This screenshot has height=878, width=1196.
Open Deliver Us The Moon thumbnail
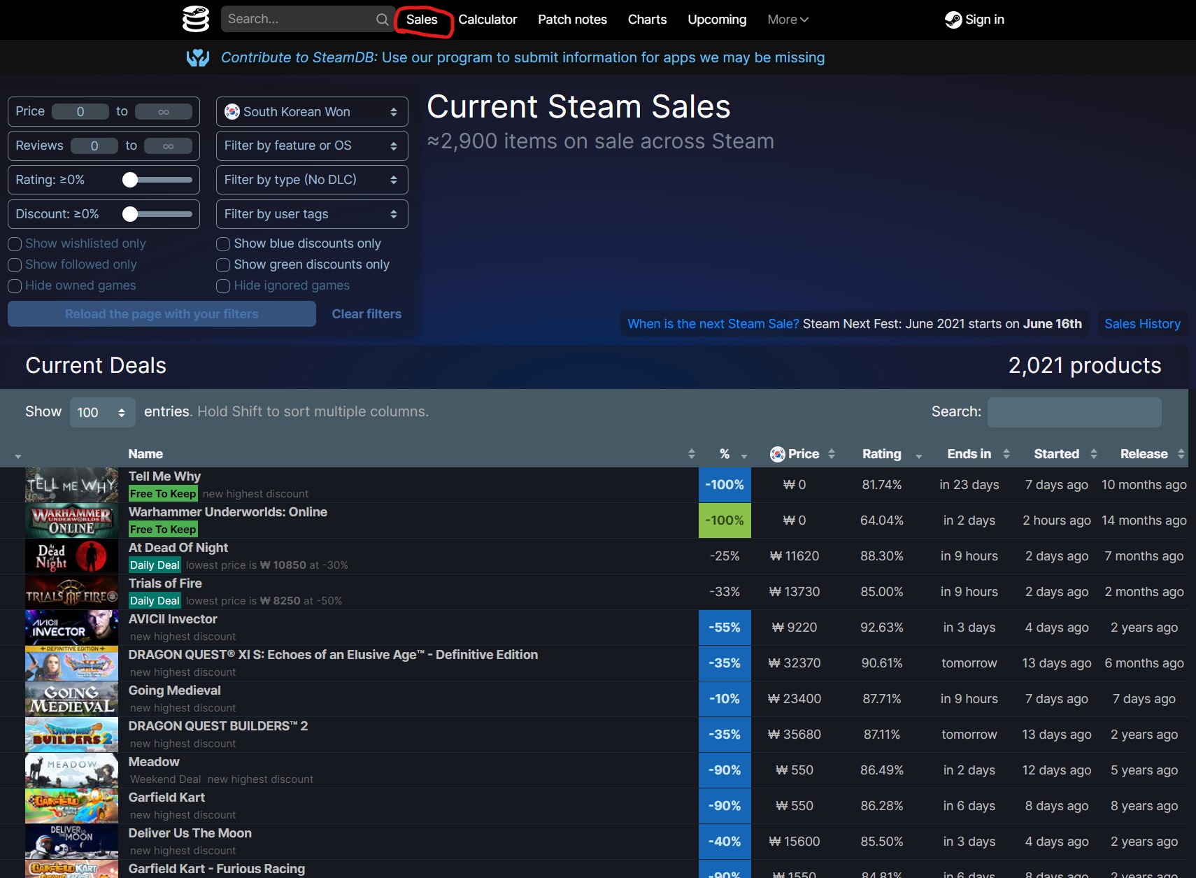(x=71, y=842)
